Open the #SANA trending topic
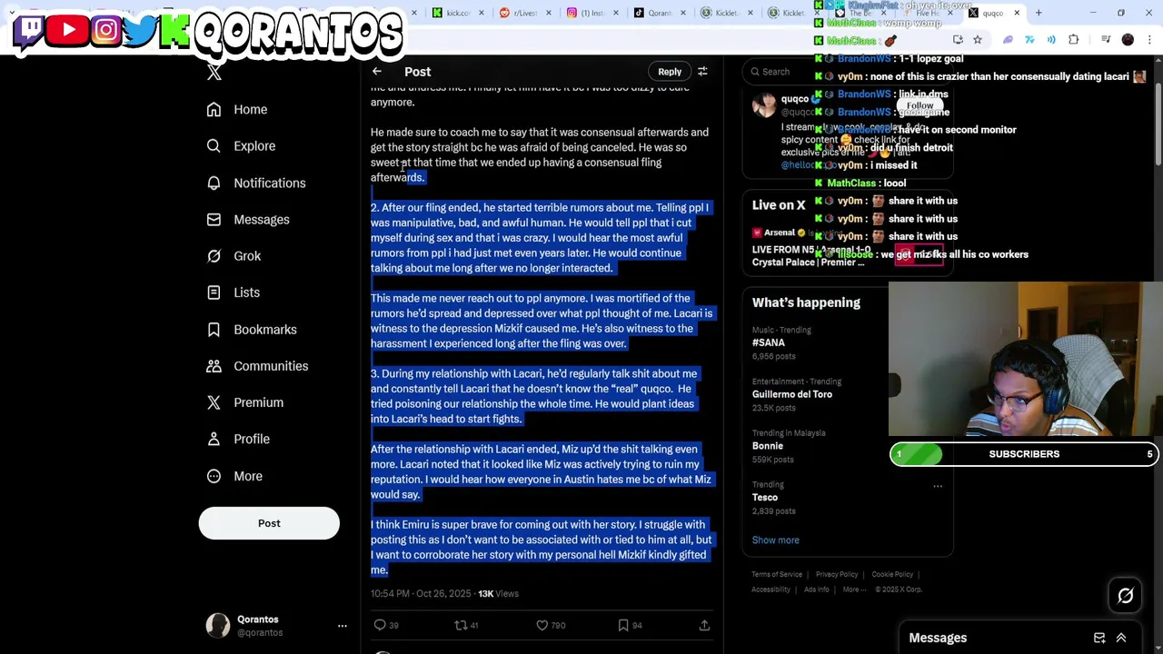The width and height of the screenshot is (1163, 654). tap(769, 342)
